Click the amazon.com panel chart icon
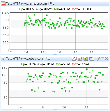The width and height of the screenshot is (110, 111). (3, 4)
